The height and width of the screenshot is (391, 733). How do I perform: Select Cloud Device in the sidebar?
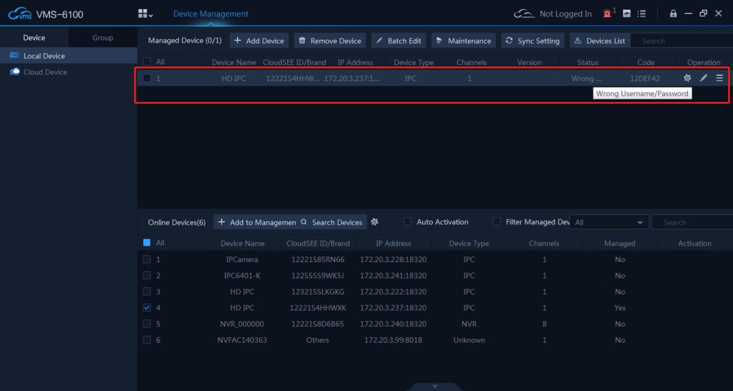[x=45, y=72]
